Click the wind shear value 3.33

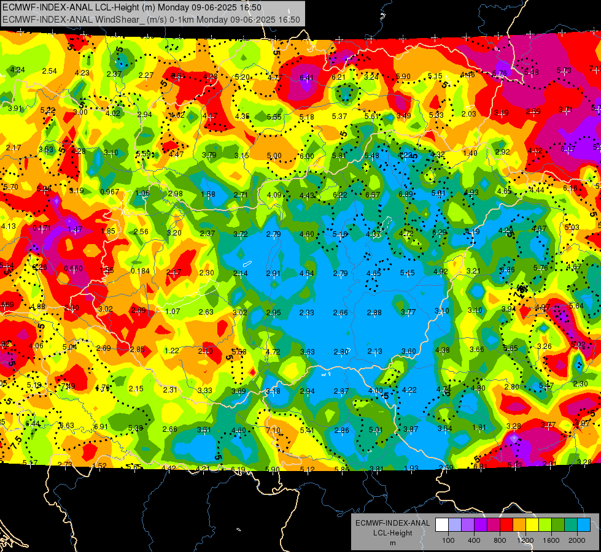point(204,390)
